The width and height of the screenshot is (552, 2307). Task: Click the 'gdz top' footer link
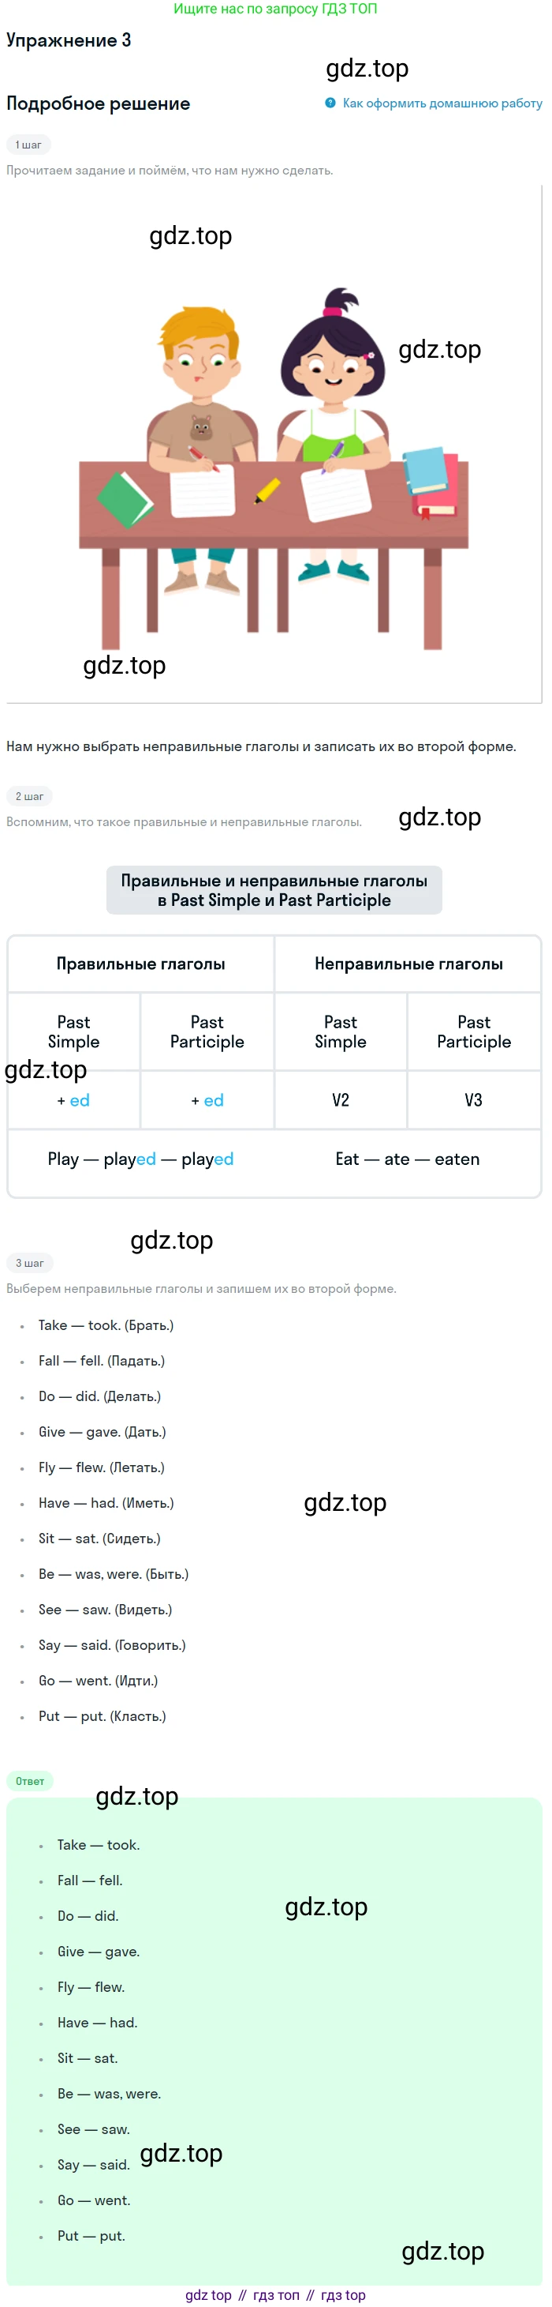(208, 2295)
